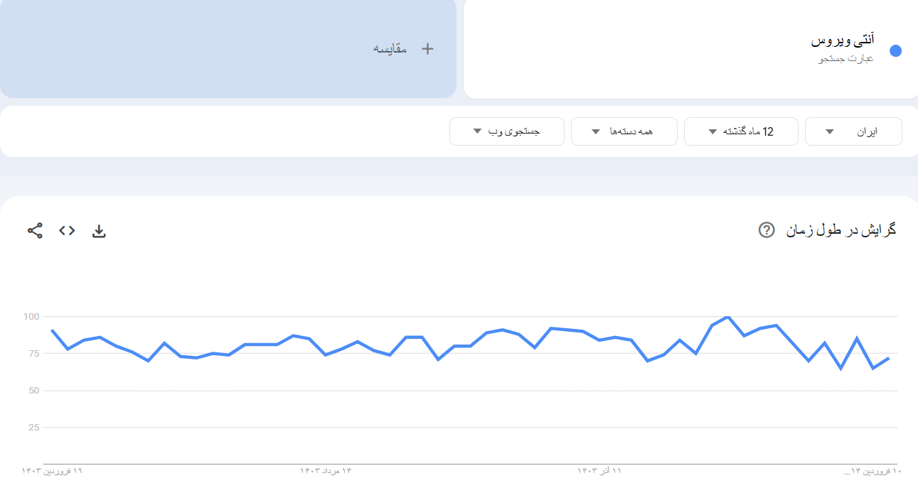918x498 pixels.
Task: Click the chart line's peak at 100
Action: (x=727, y=317)
